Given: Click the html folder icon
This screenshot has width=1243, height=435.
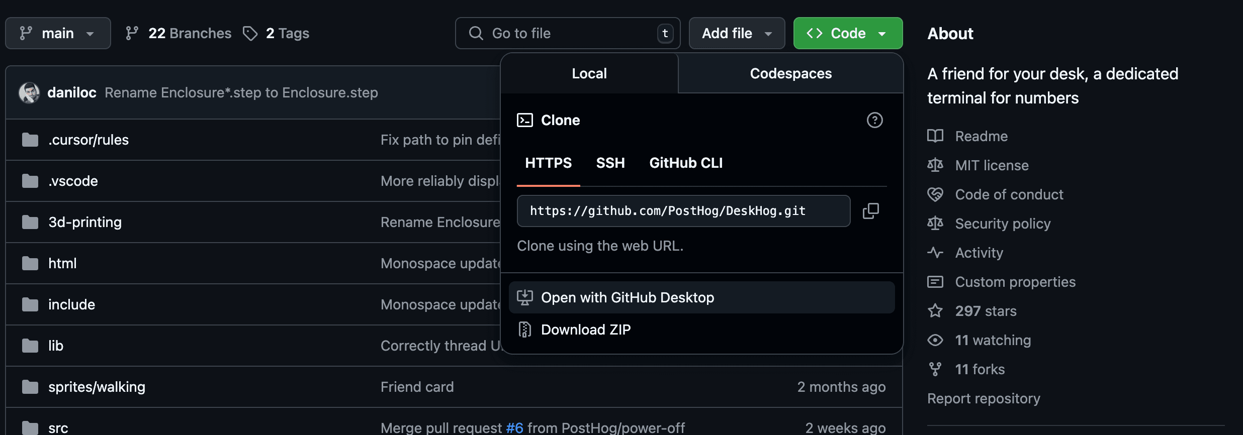Looking at the screenshot, I should pyautogui.click(x=30, y=263).
